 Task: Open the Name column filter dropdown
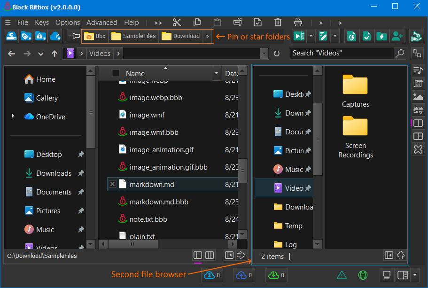pos(217,73)
